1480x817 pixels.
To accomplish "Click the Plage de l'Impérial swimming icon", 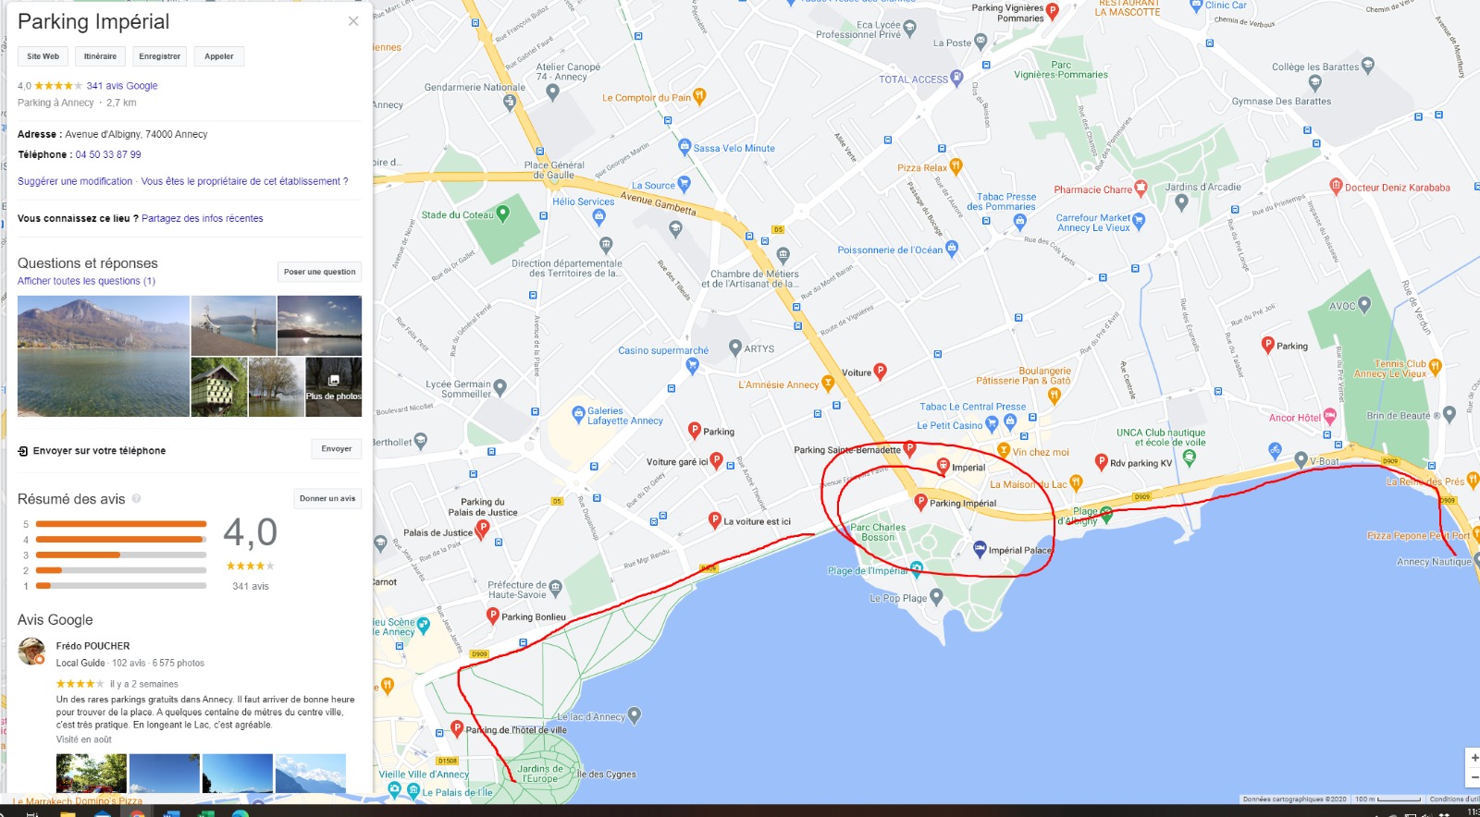I will (917, 567).
